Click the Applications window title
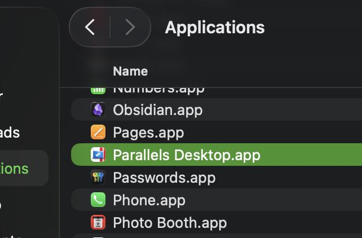Viewport: 362px width, 238px height. tap(214, 27)
